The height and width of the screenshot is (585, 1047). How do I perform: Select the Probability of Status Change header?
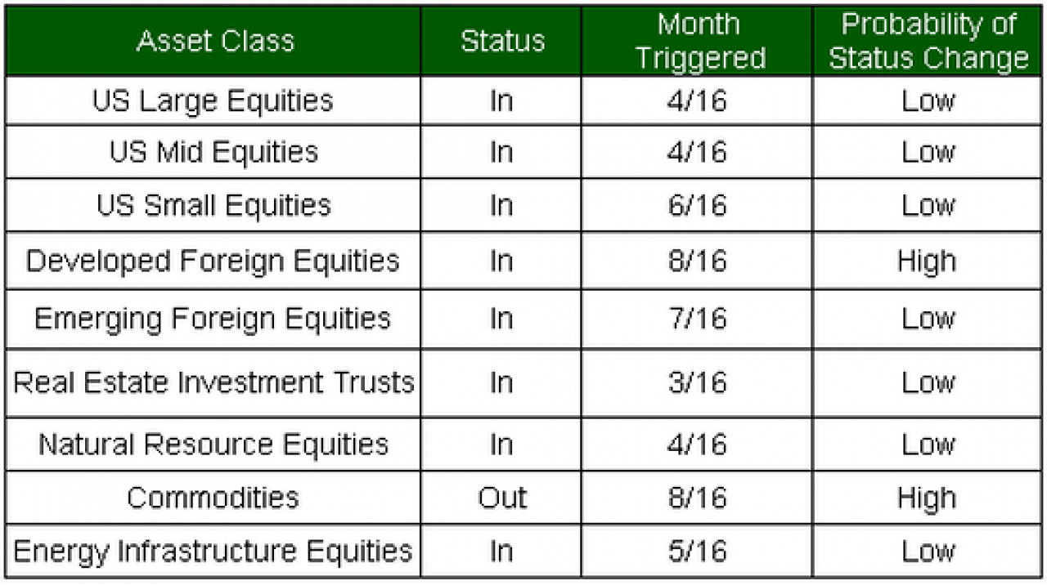click(928, 42)
